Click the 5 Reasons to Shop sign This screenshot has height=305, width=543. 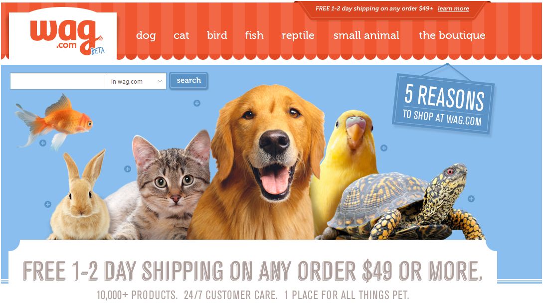443,103
